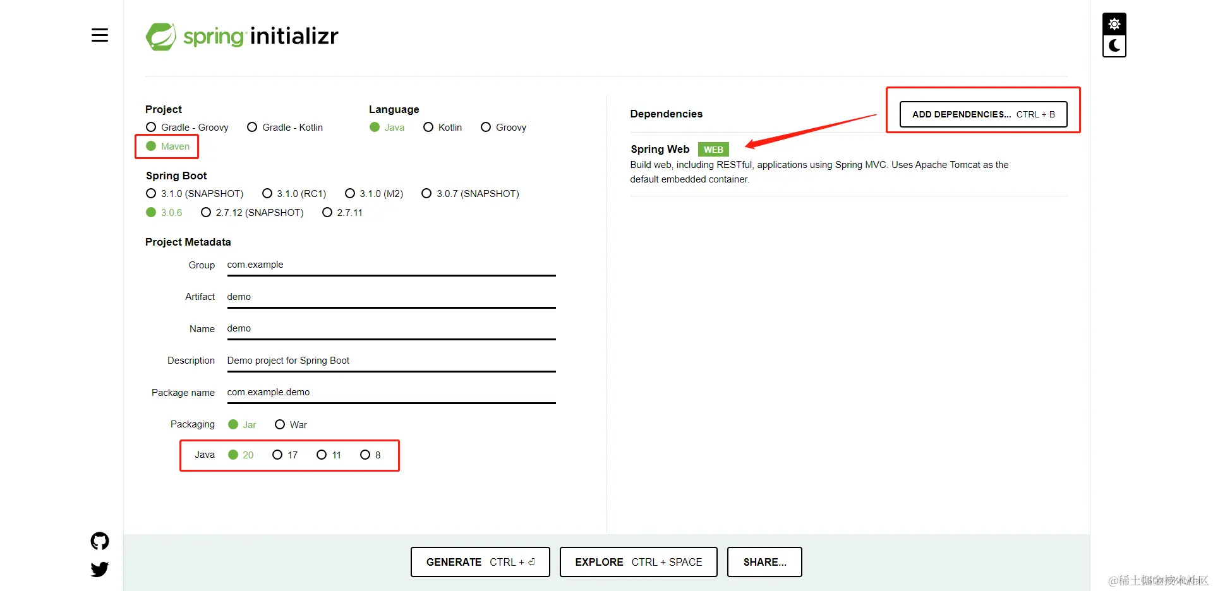
Task: Click the Add Dependencies button
Action: pyautogui.click(x=984, y=114)
